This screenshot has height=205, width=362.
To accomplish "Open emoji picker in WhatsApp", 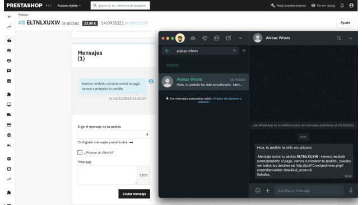I will [258, 190].
